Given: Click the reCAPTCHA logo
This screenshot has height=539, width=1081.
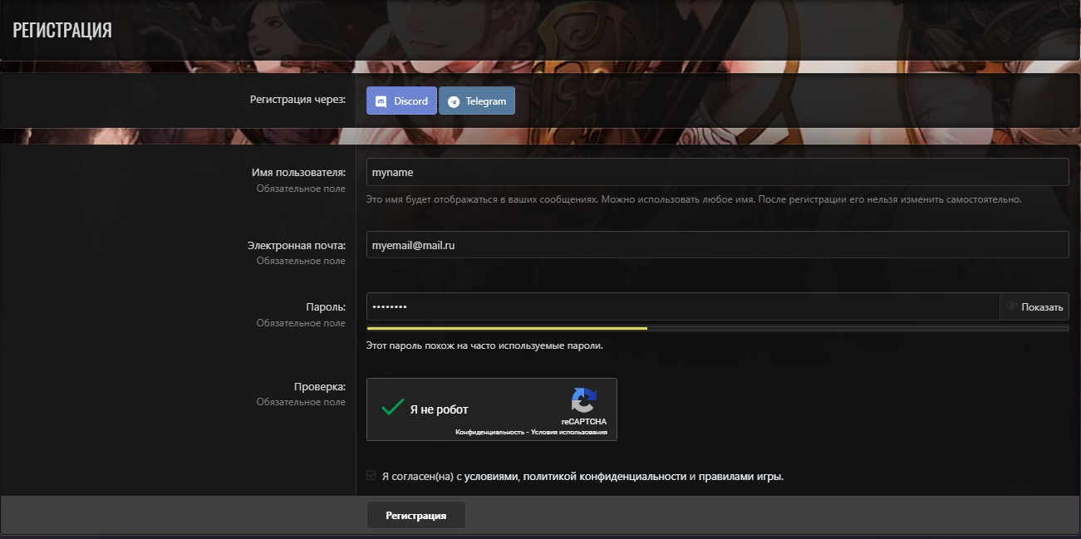Looking at the screenshot, I should pyautogui.click(x=583, y=400).
